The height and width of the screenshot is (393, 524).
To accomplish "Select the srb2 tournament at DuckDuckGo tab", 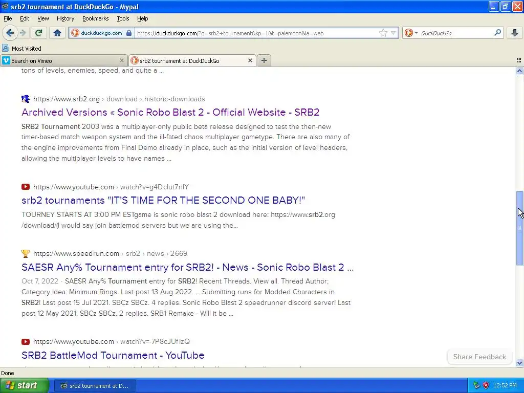I will (x=192, y=60).
